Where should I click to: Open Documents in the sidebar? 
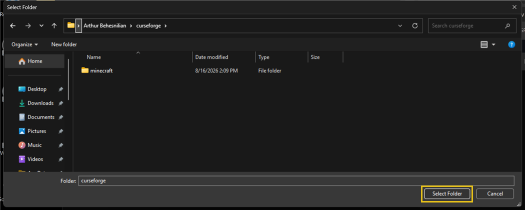41,117
